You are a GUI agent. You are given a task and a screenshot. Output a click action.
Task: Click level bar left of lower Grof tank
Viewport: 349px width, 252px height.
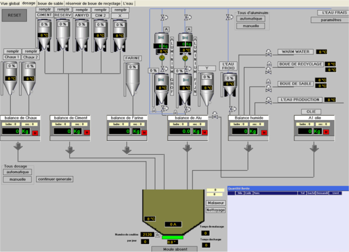(153, 90)
